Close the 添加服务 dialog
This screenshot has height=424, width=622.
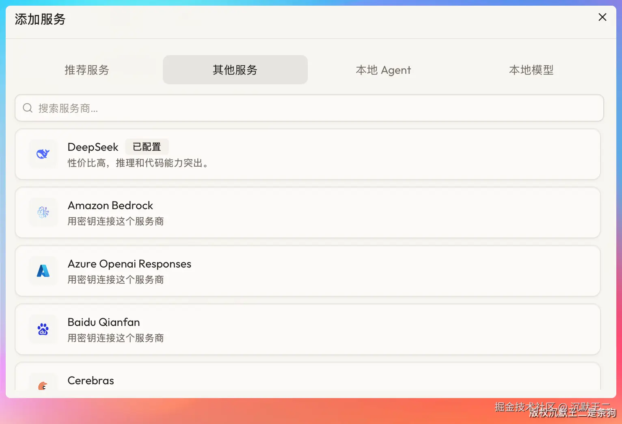(x=603, y=17)
